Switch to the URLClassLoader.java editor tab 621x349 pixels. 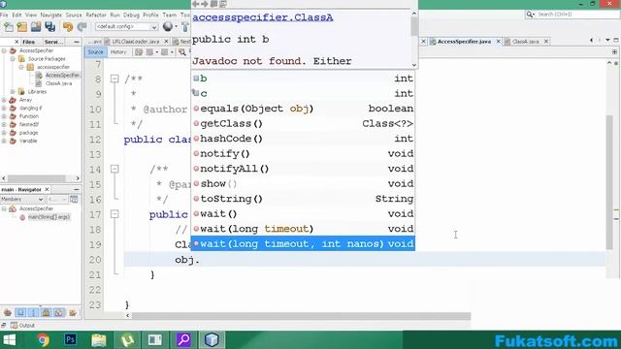point(136,41)
